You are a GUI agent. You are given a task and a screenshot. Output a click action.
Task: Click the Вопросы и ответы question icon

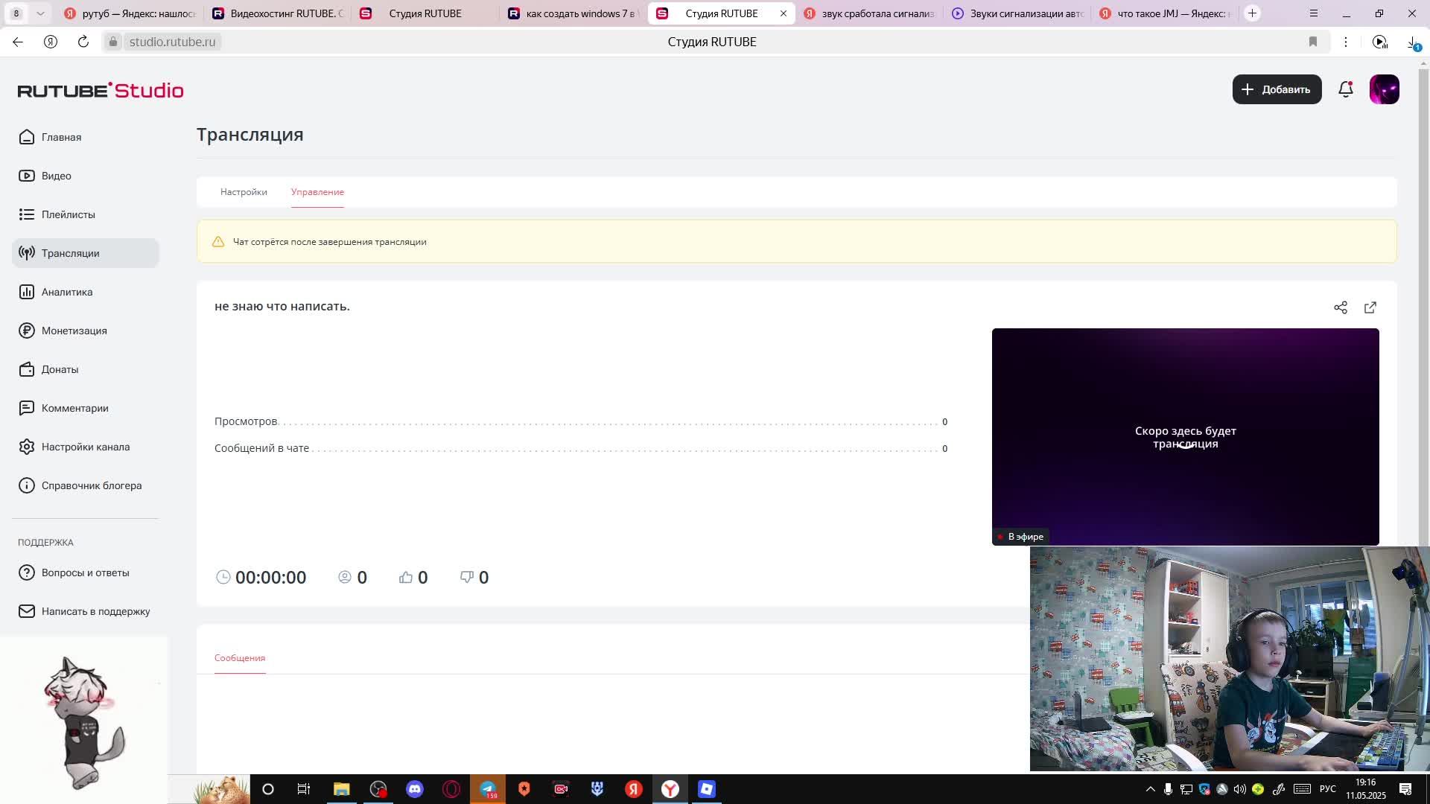point(27,572)
